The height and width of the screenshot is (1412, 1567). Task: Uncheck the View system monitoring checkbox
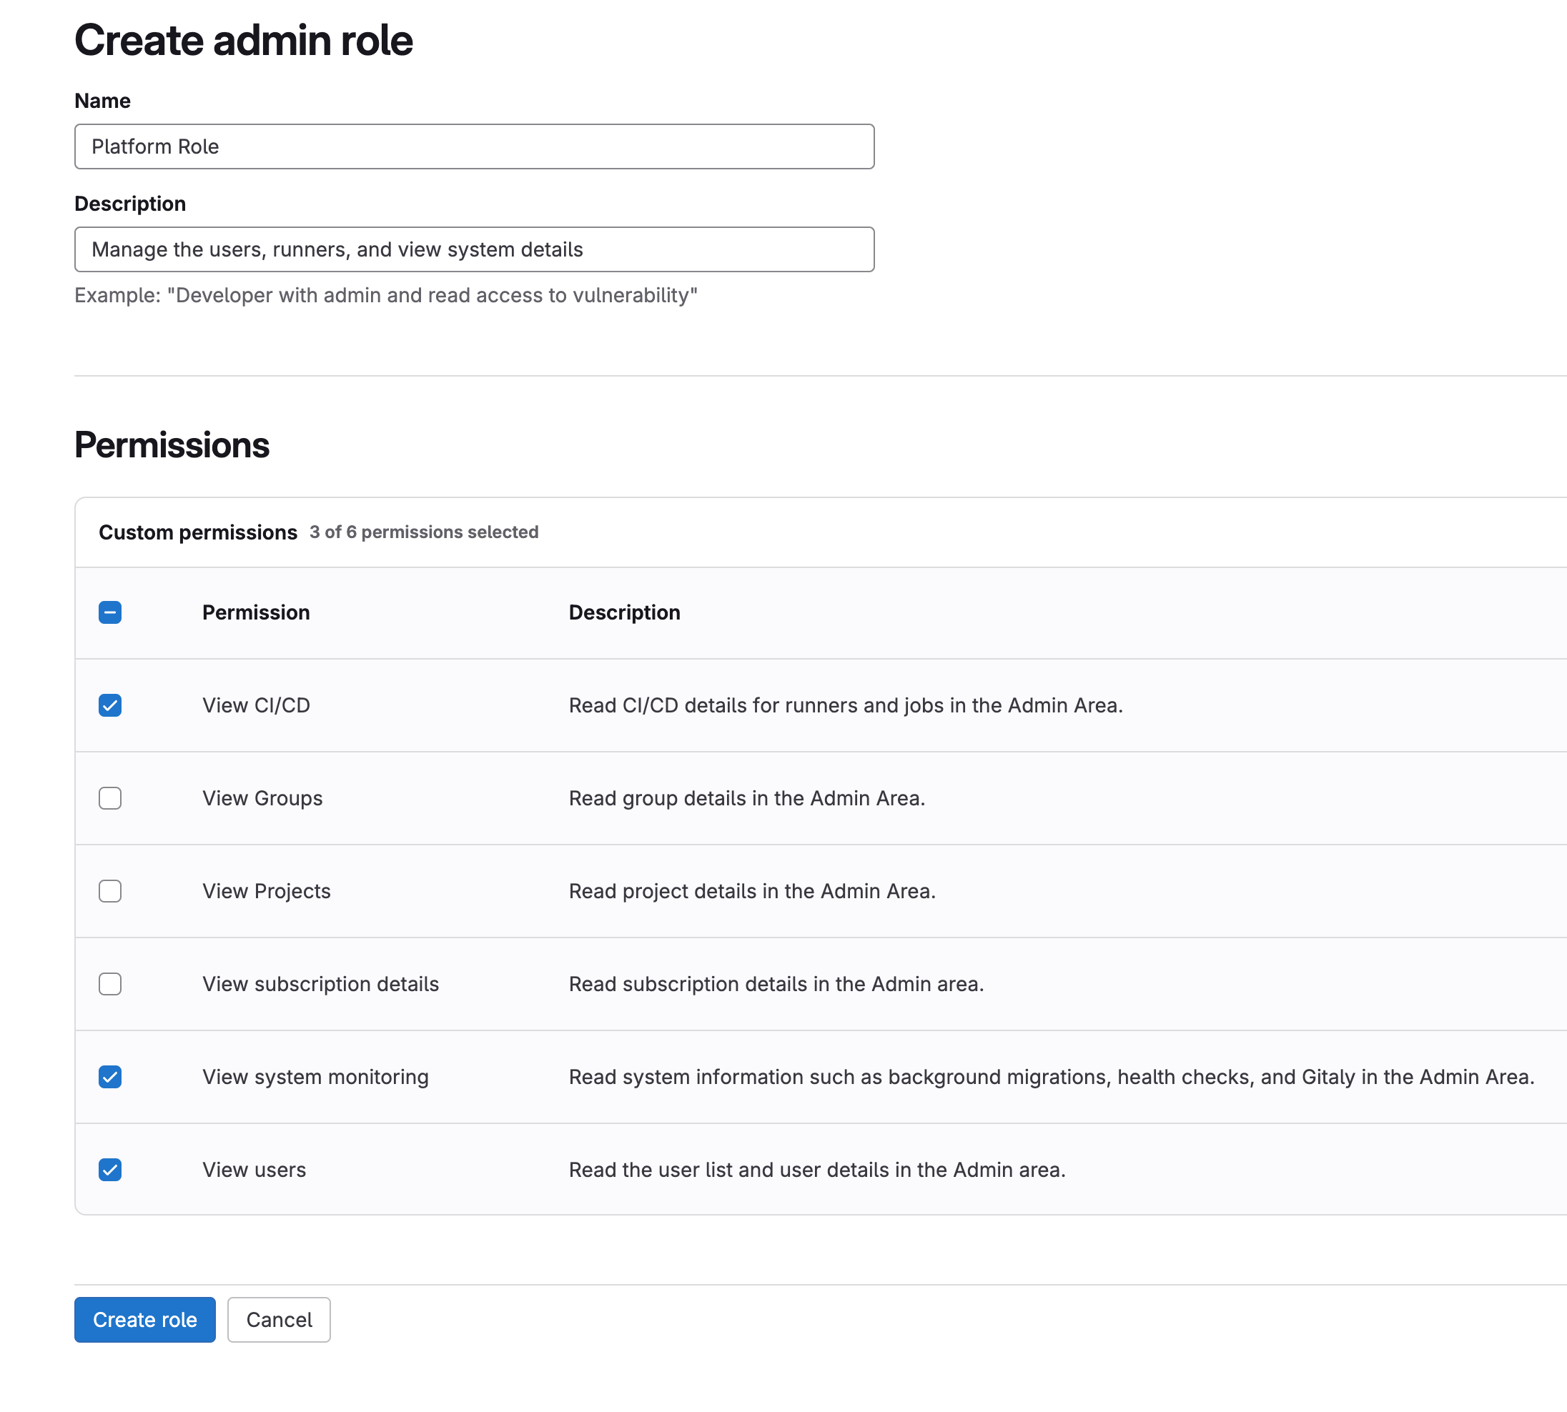pos(110,1077)
